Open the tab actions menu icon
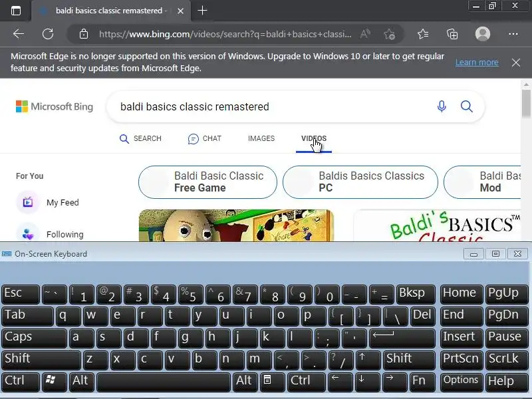Image resolution: width=532 pixels, height=399 pixels. click(x=15, y=11)
